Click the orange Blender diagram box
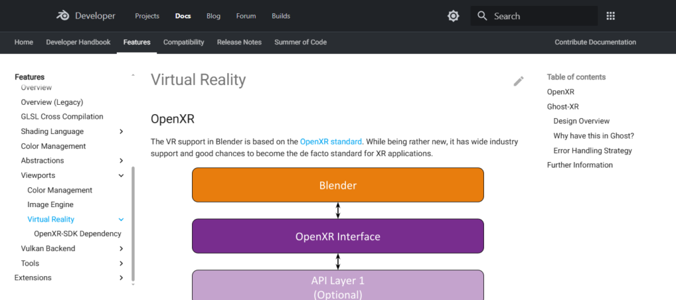This screenshot has width=676, height=300. 338,185
